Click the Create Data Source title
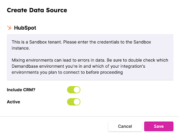 37,10
